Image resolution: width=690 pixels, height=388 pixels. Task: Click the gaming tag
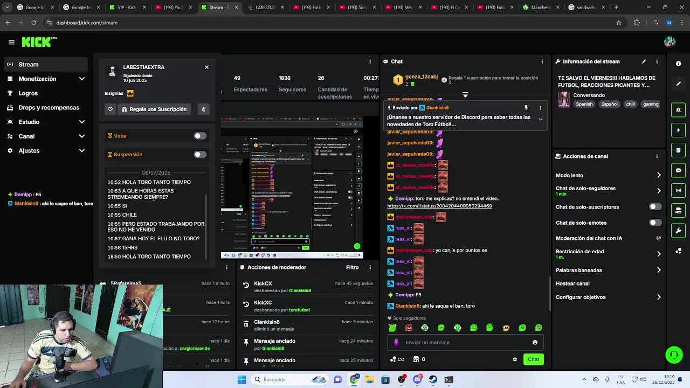pyautogui.click(x=651, y=105)
